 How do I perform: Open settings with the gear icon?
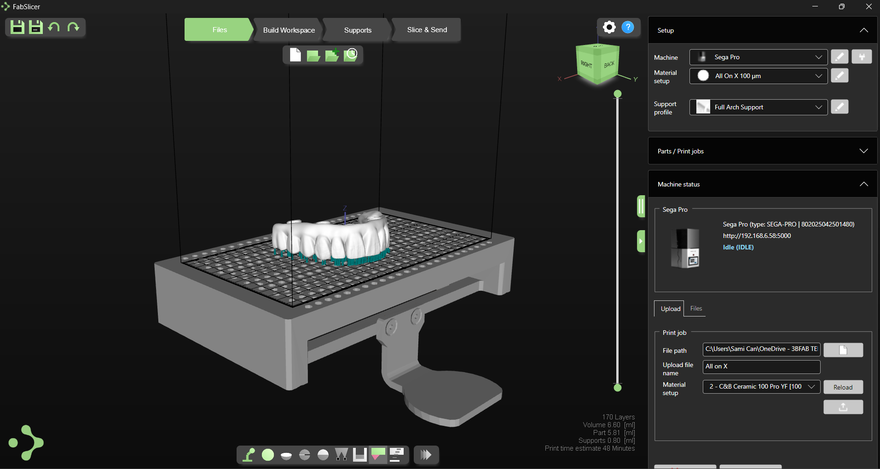coord(609,28)
